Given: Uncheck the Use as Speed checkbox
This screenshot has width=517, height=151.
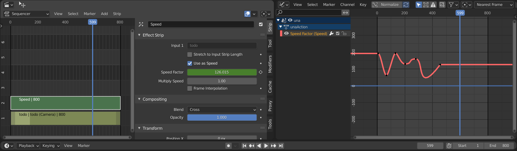Looking at the screenshot, I should pos(190,63).
